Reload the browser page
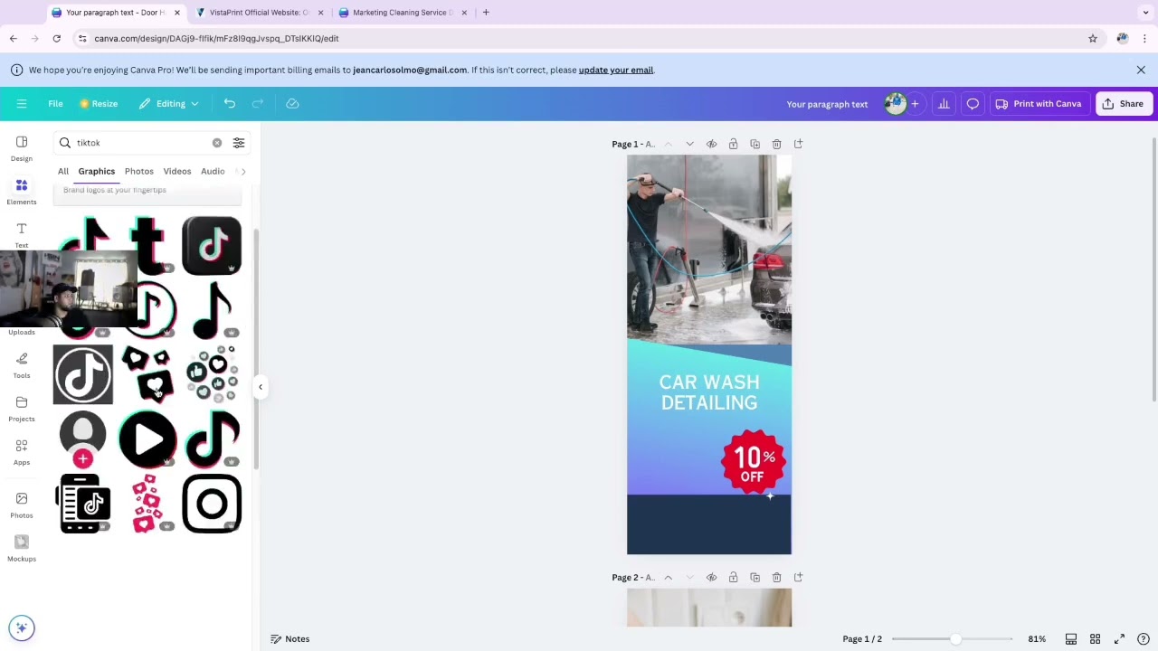The image size is (1158, 651). coord(56,38)
